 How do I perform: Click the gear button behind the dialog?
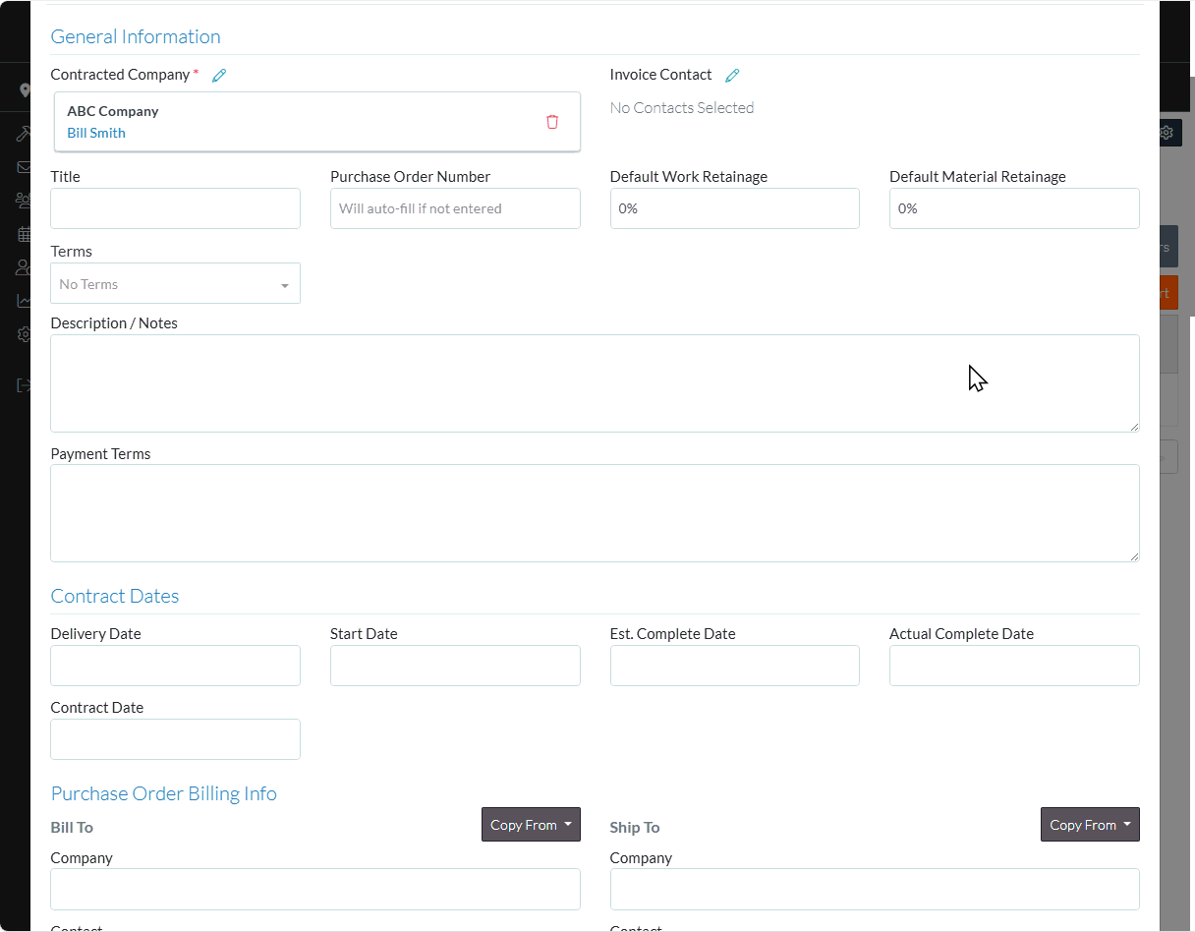pyautogui.click(x=1167, y=133)
